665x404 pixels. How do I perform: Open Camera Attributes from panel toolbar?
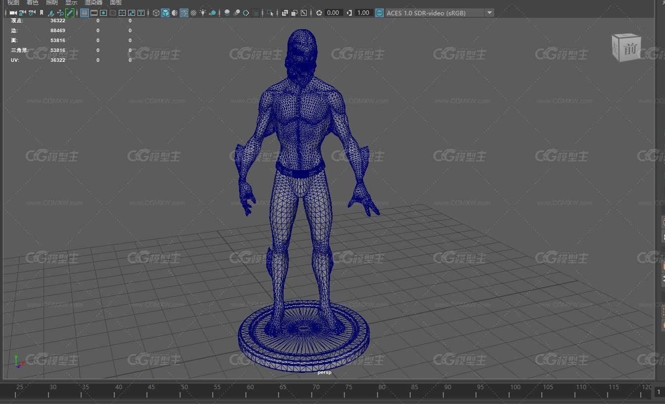[x=32, y=13]
